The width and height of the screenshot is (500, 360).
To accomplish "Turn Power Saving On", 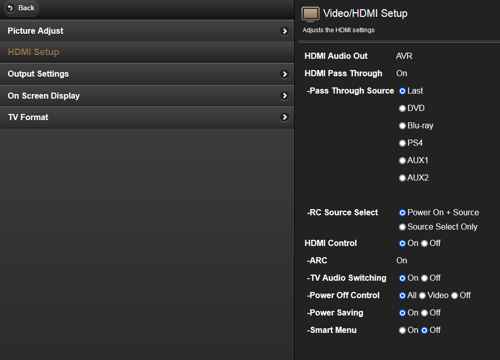I will coord(402,313).
